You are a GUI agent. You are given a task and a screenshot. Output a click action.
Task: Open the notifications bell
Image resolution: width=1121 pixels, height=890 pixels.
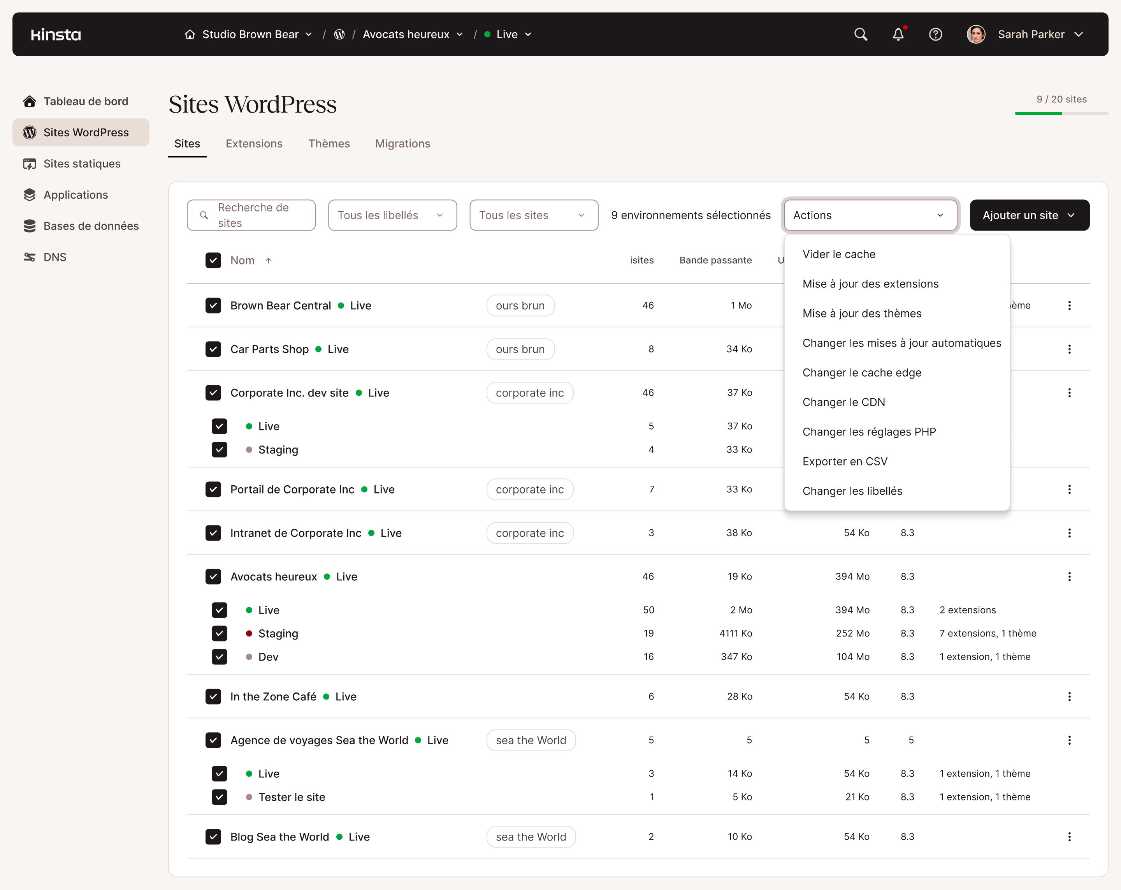click(x=898, y=34)
